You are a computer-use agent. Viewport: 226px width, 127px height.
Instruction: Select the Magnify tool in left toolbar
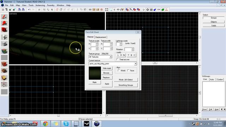click(4, 23)
